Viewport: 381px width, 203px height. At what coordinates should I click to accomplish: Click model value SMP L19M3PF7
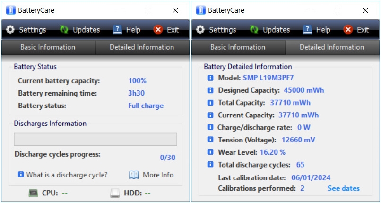[268, 78]
